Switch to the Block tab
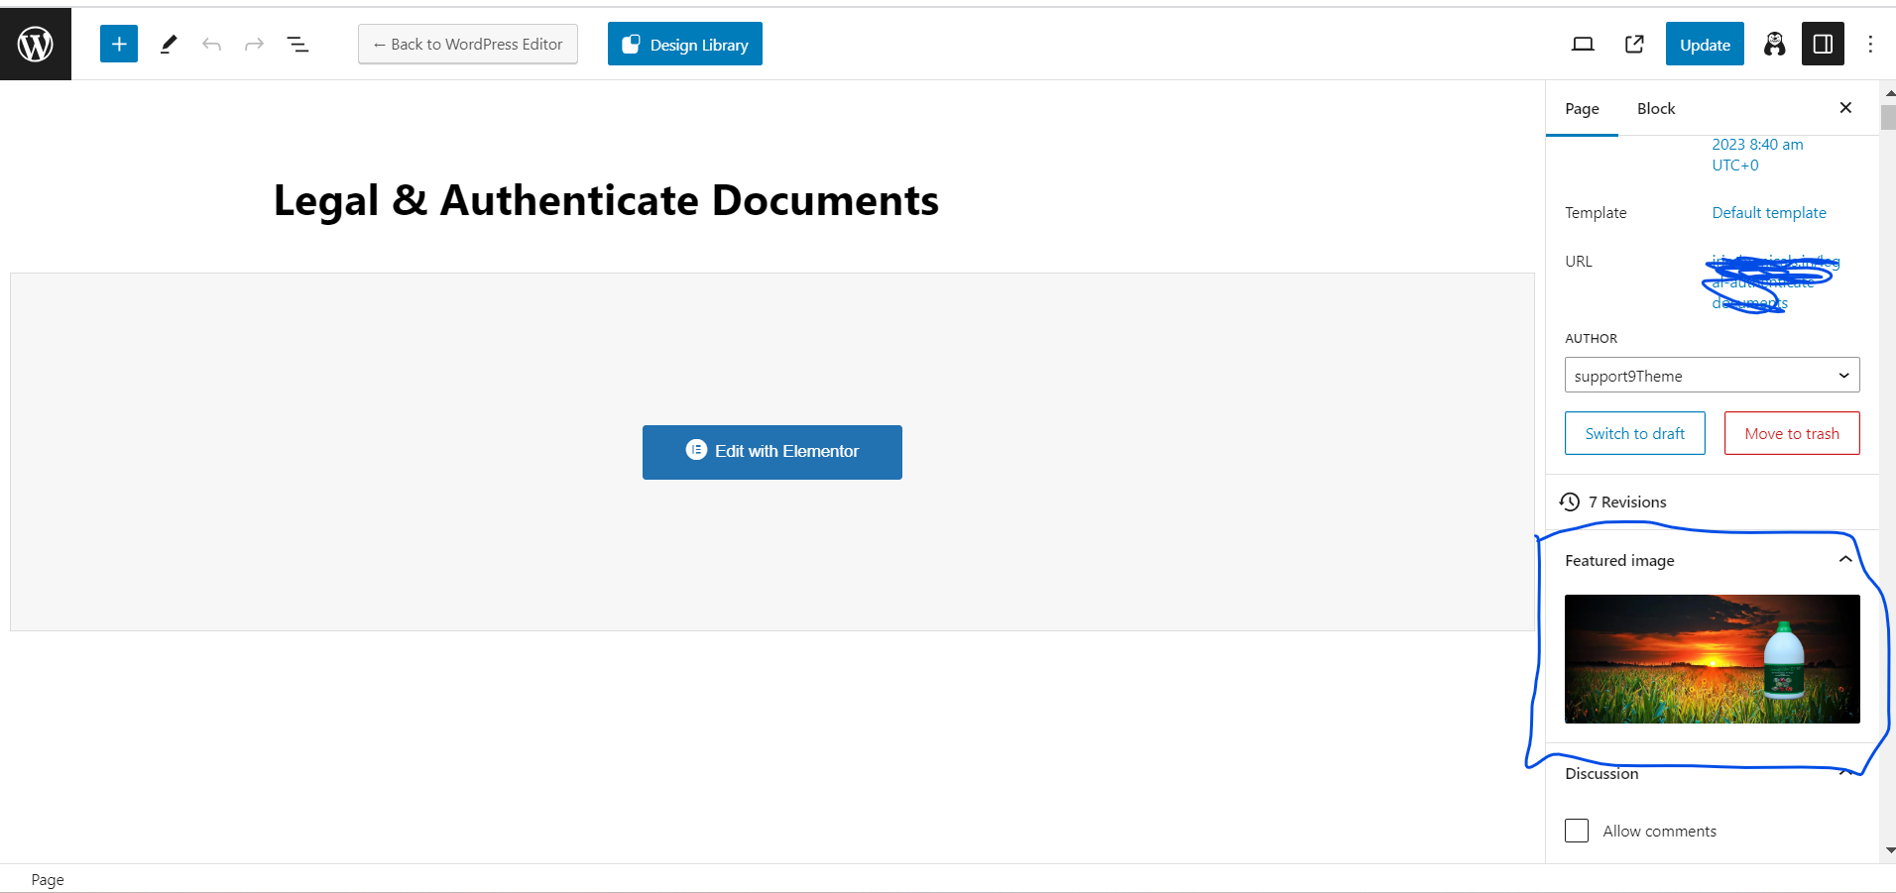The image size is (1896, 893). point(1656,108)
